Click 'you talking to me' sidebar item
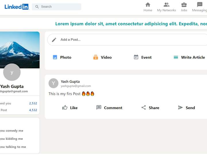The width and height of the screenshot is (207, 155). click(13, 147)
